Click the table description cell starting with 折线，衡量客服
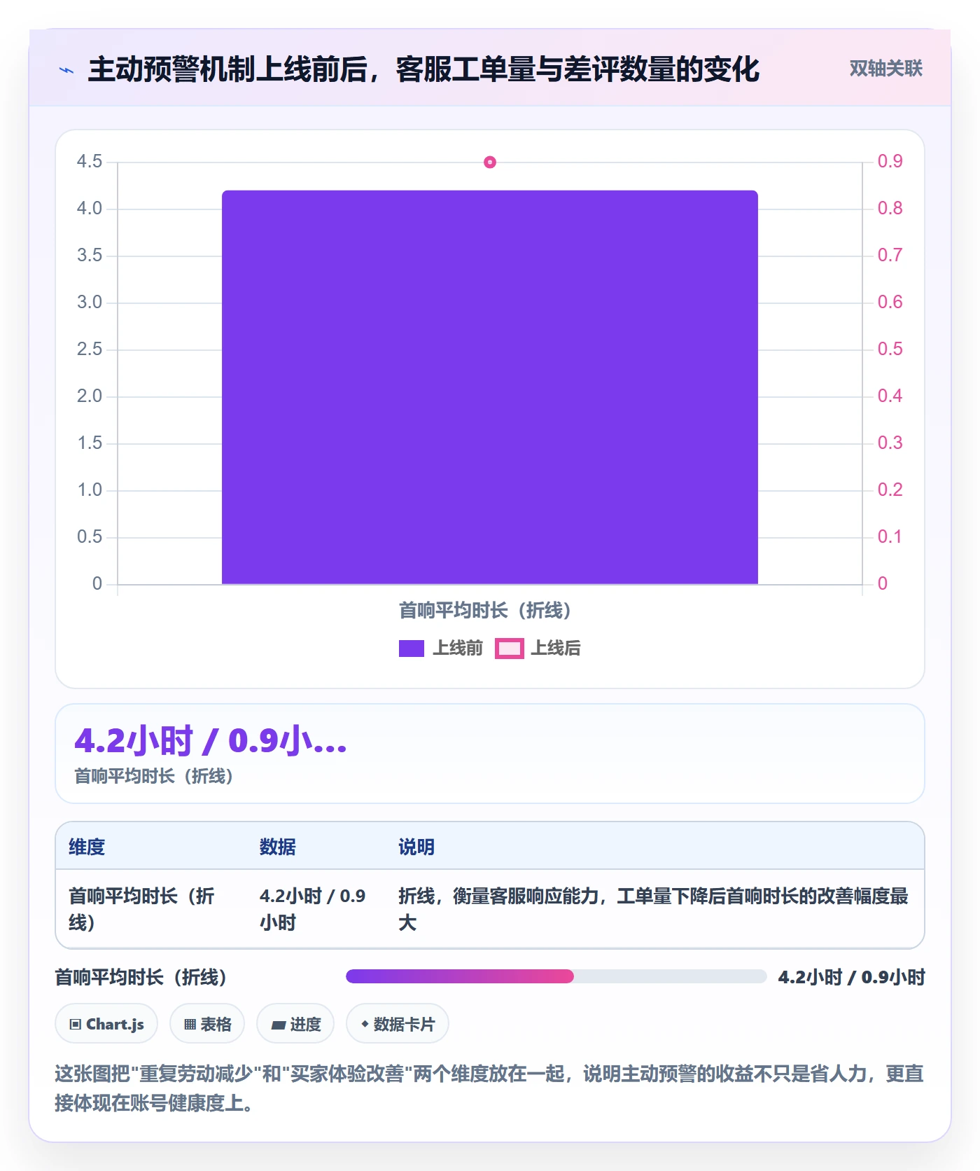Image resolution: width=980 pixels, height=1171 pixels. point(653,909)
